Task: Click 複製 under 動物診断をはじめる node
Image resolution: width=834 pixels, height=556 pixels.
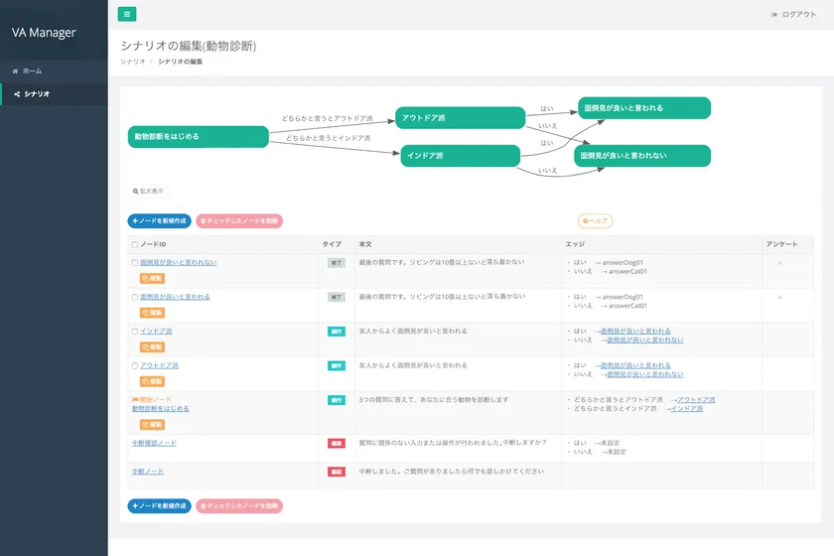Action: 152,424
